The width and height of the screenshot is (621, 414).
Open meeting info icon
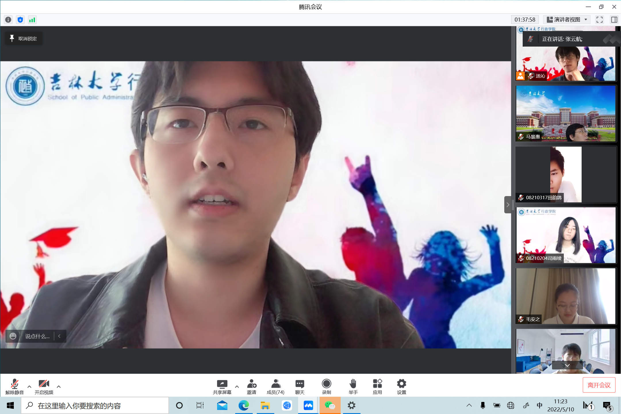(8, 20)
